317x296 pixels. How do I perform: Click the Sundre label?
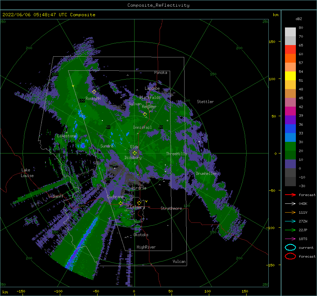(107, 146)
